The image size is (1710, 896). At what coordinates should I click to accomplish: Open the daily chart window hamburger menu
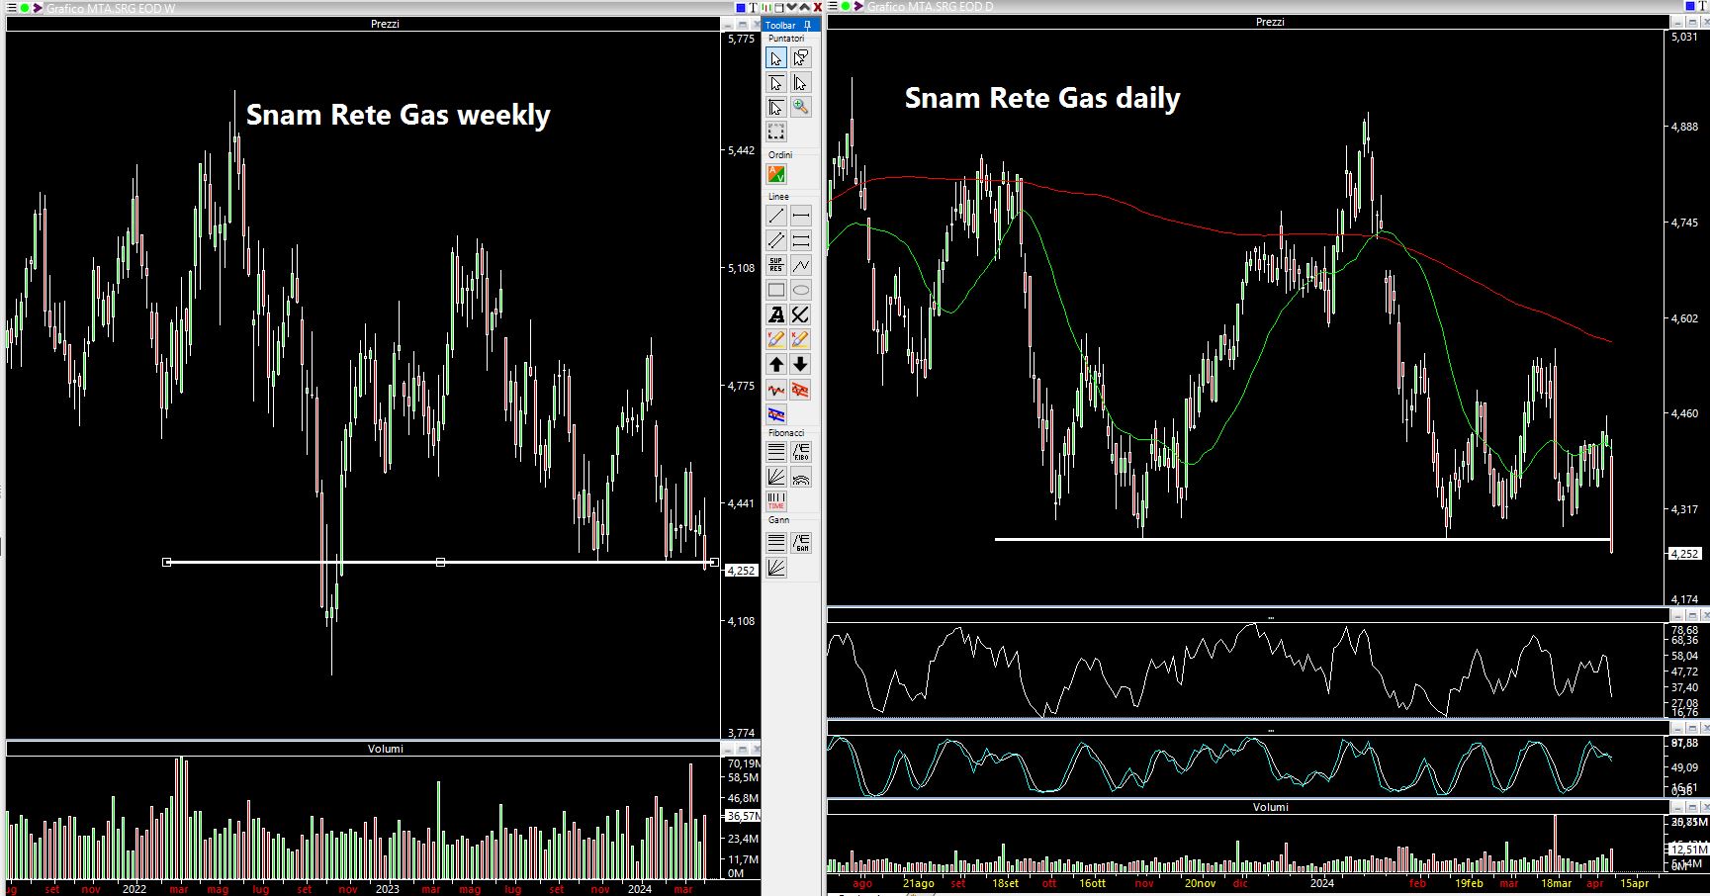(833, 7)
